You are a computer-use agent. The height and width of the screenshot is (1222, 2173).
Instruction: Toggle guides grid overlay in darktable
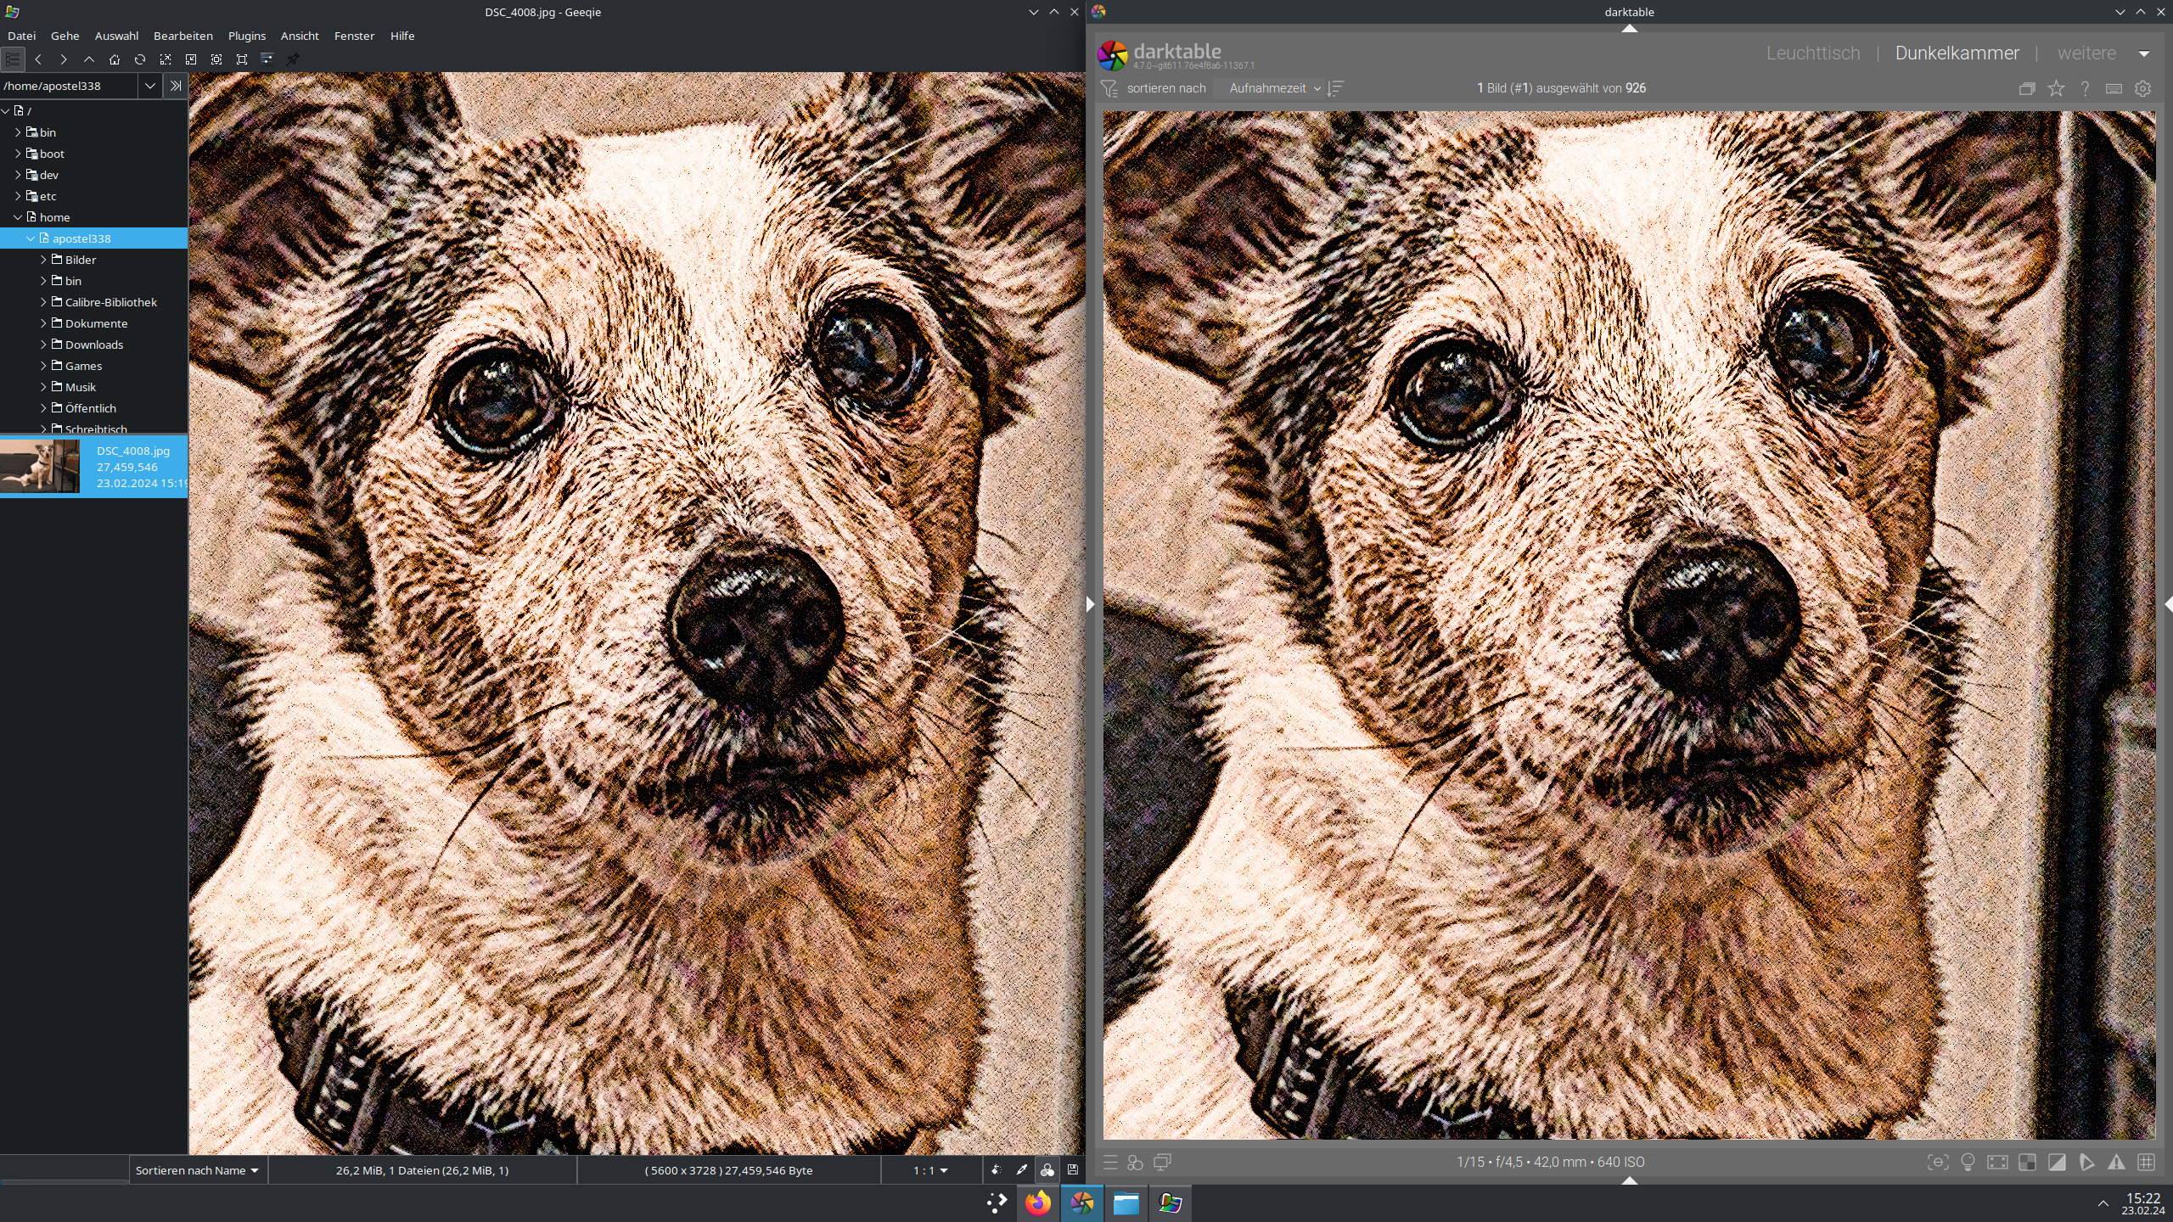(x=2146, y=1163)
